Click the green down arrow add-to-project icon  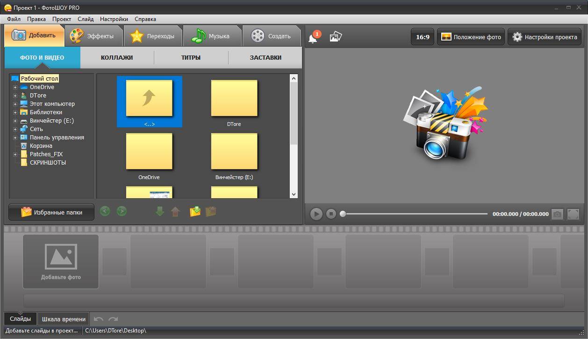coord(160,212)
